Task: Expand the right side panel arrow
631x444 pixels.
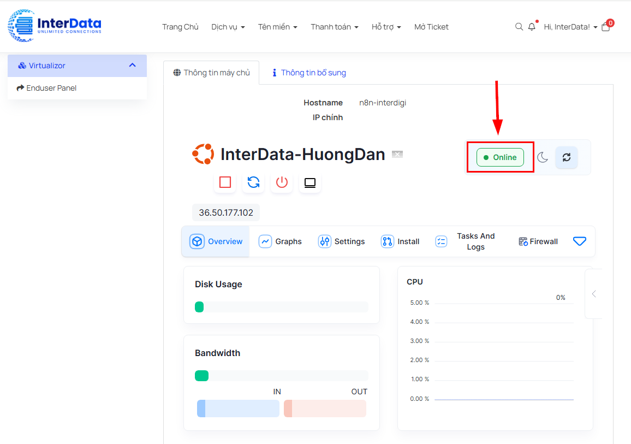Action: (594, 294)
